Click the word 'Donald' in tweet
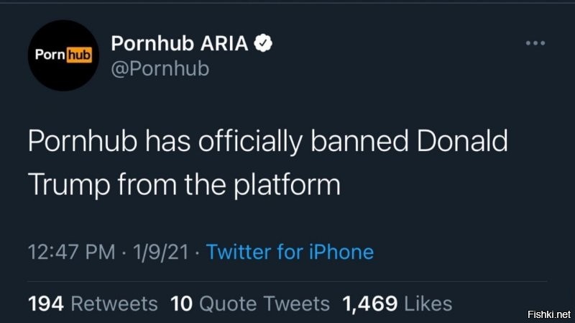Screen dimensions: 575x323 tap(462, 140)
